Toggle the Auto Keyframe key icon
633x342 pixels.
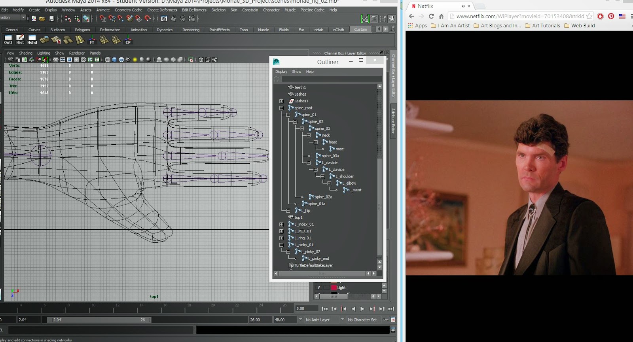coord(385,319)
